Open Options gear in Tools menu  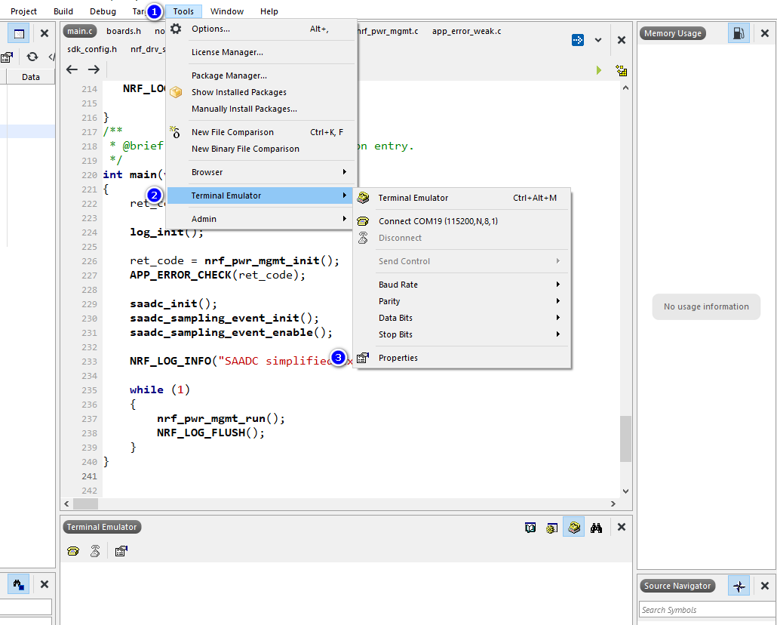click(x=176, y=29)
